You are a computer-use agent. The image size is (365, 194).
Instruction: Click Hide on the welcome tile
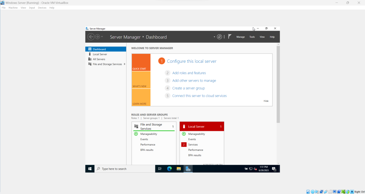[x=266, y=101]
